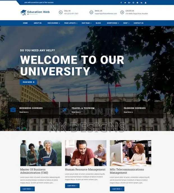The image size is (174, 193).
Task: Open the Instagram social icon
Action: 133,3
